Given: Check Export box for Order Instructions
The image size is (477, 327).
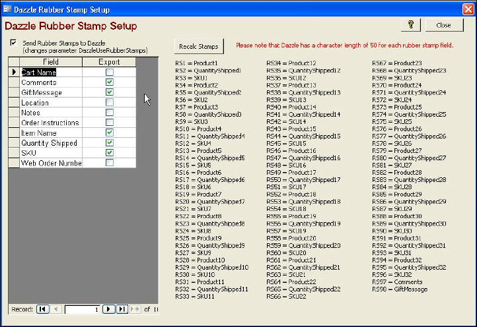Looking at the screenshot, I should (110, 123).
